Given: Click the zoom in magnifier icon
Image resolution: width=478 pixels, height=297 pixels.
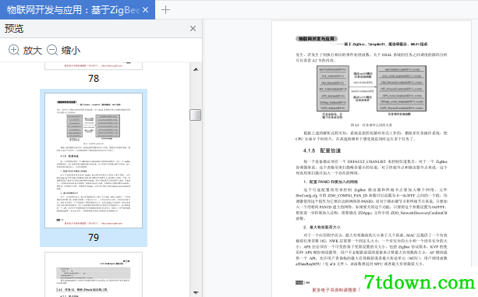Looking at the screenshot, I should click(x=14, y=50).
